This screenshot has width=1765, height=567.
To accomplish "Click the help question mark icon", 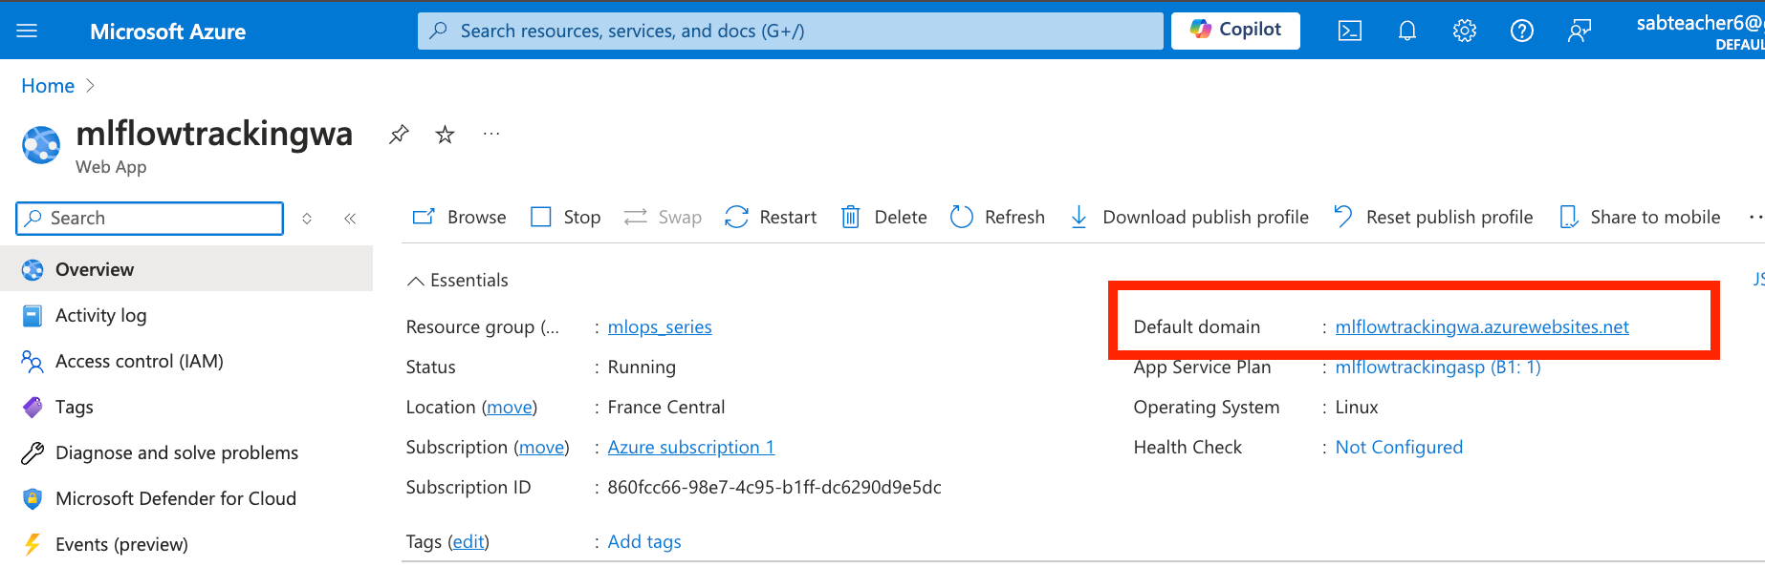I will click(1521, 31).
